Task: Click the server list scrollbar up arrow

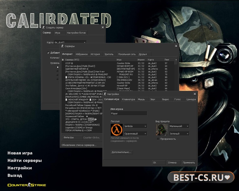Action: pyautogui.click(x=176, y=60)
